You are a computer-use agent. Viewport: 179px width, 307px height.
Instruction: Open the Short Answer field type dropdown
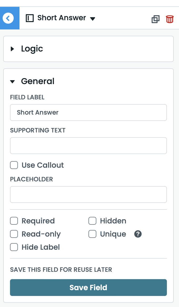coord(92,19)
